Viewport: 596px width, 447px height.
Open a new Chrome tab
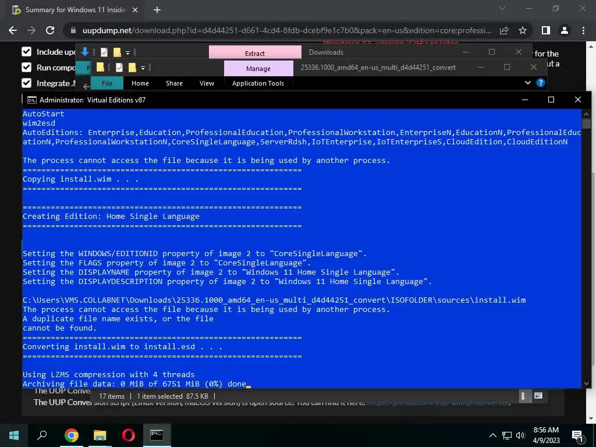157,10
